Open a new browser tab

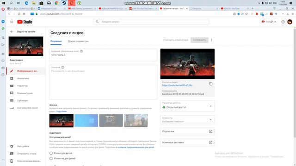pos(253,9)
